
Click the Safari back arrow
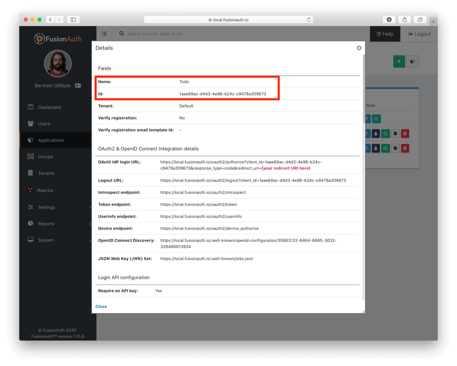coord(50,19)
